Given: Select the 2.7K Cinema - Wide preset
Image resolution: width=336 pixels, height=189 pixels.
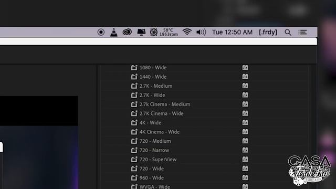Looking at the screenshot, I should coord(161,113).
